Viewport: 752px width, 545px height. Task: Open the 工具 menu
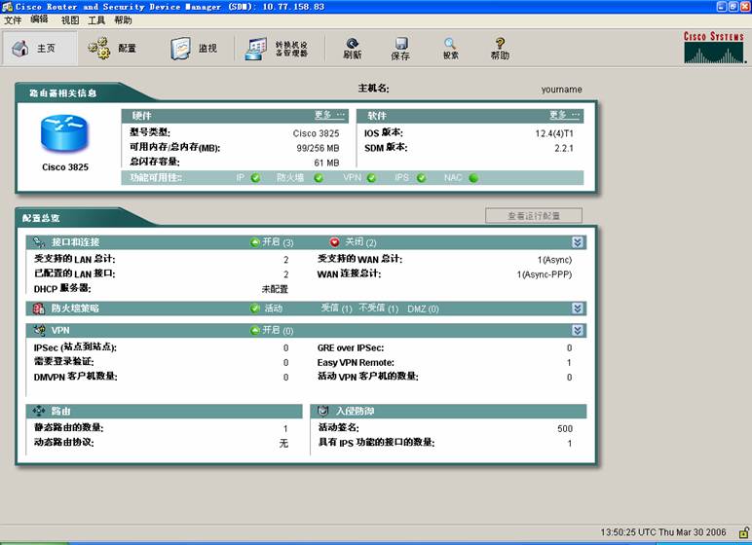(x=96, y=20)
